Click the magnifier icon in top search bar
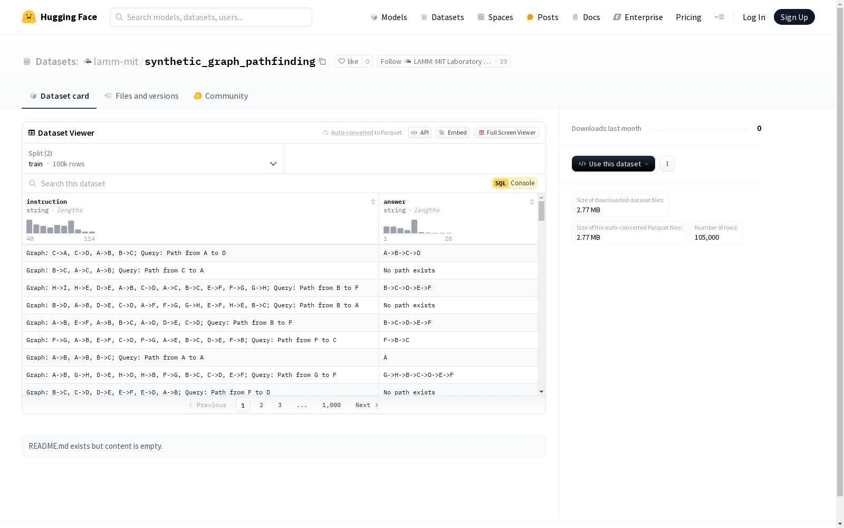 (x=119, y=17)
